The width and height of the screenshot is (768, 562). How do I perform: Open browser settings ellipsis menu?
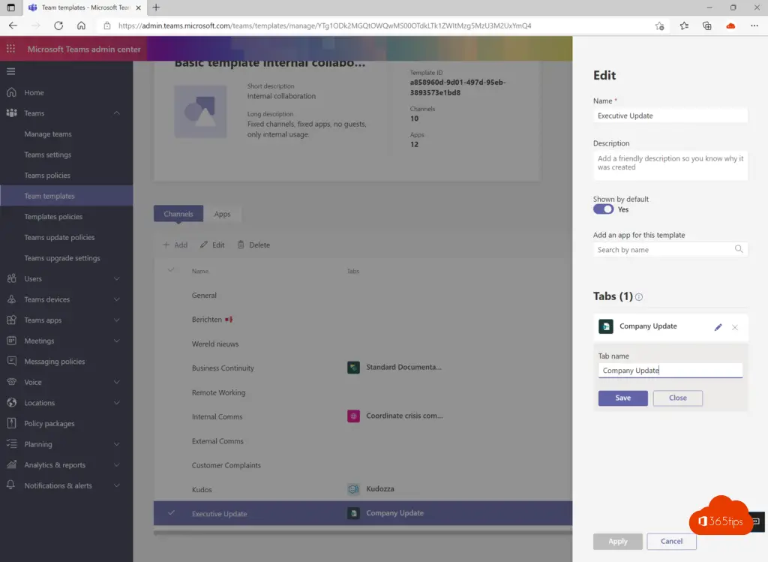click(x=754, y=26)
